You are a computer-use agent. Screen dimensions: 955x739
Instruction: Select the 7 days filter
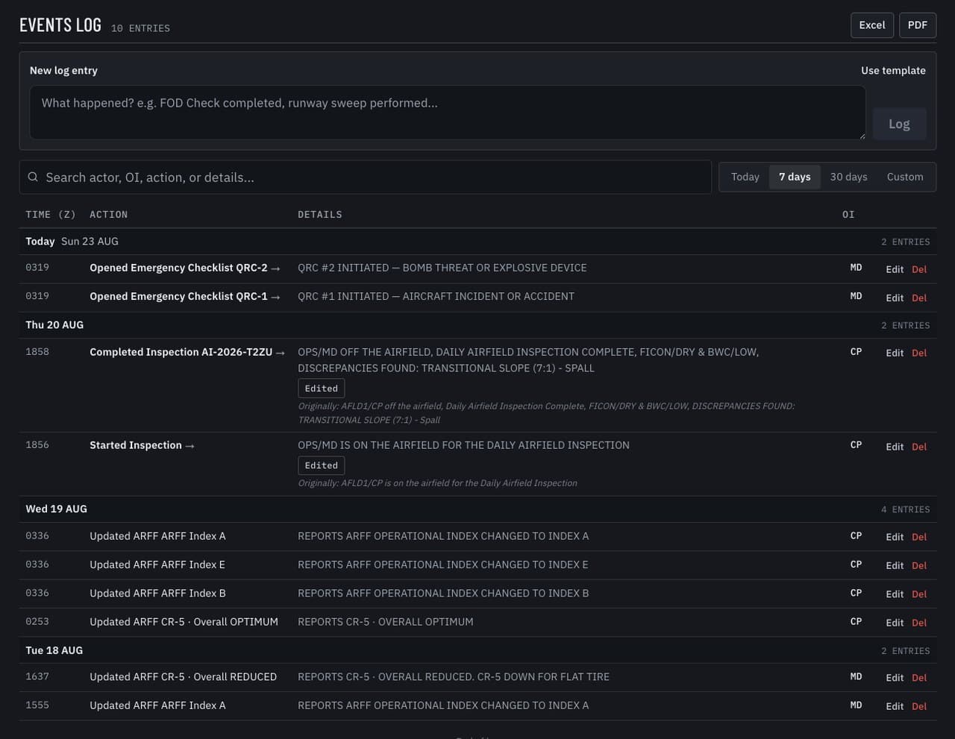tap(795, 177)
